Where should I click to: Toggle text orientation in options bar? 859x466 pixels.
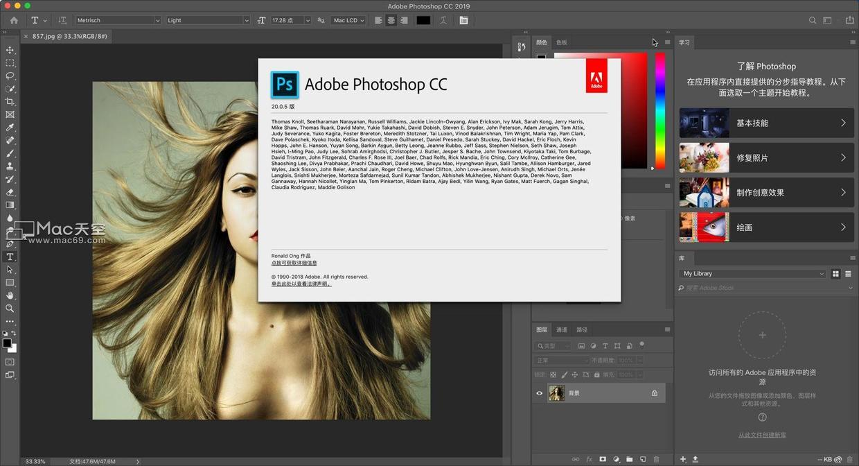62,20
